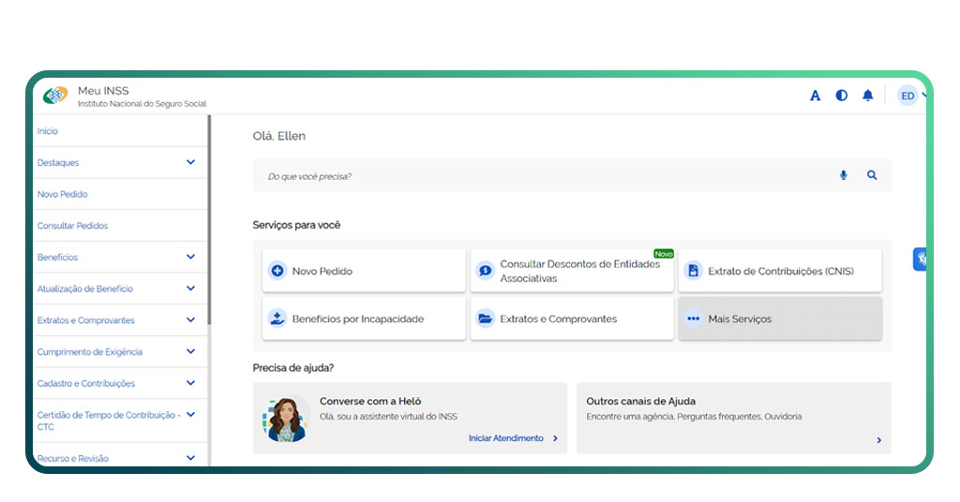This screenshot has height=502, width=960.
Task: Select Início in the sidebar menu
Action: [48, 131]
